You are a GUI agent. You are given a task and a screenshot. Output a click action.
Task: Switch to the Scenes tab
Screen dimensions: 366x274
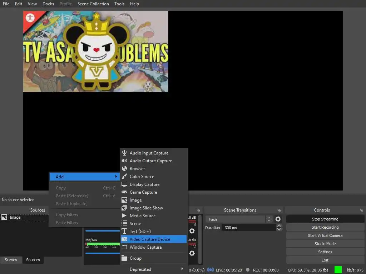click(11, 260)
